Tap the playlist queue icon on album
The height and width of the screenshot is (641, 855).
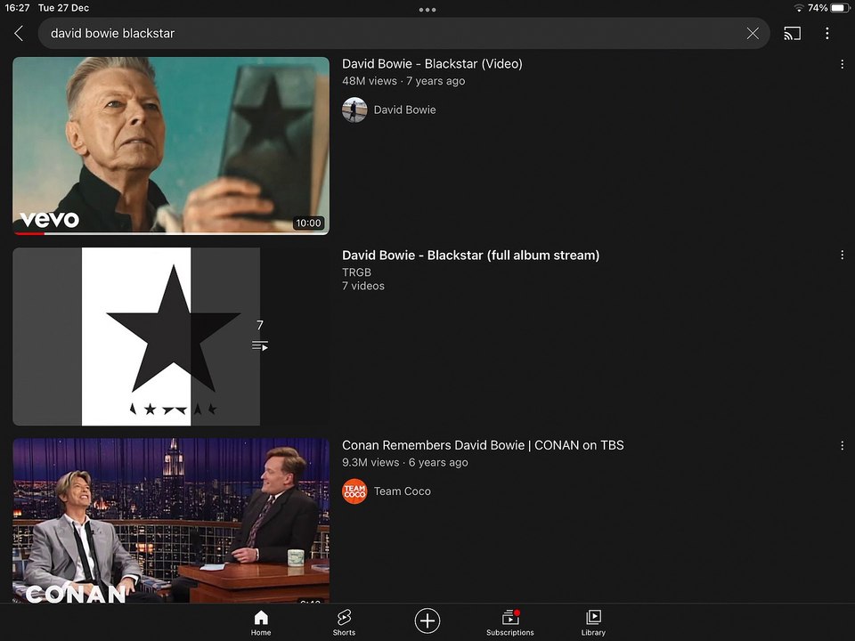click(x=260, y=345)
